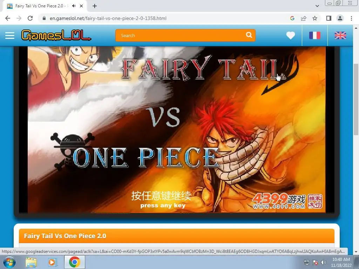Screen dimensions: 359x269
Task: Click the scrollbar down arrow
Action: point(356,251)
